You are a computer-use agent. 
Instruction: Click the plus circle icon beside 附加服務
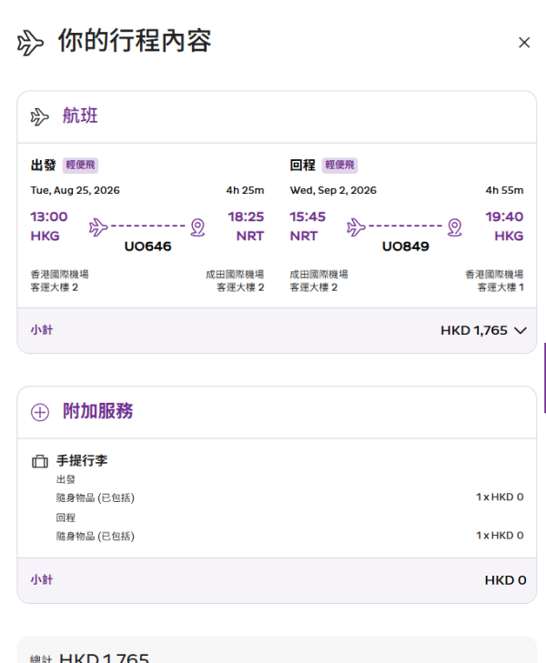[x=40, y=412]
